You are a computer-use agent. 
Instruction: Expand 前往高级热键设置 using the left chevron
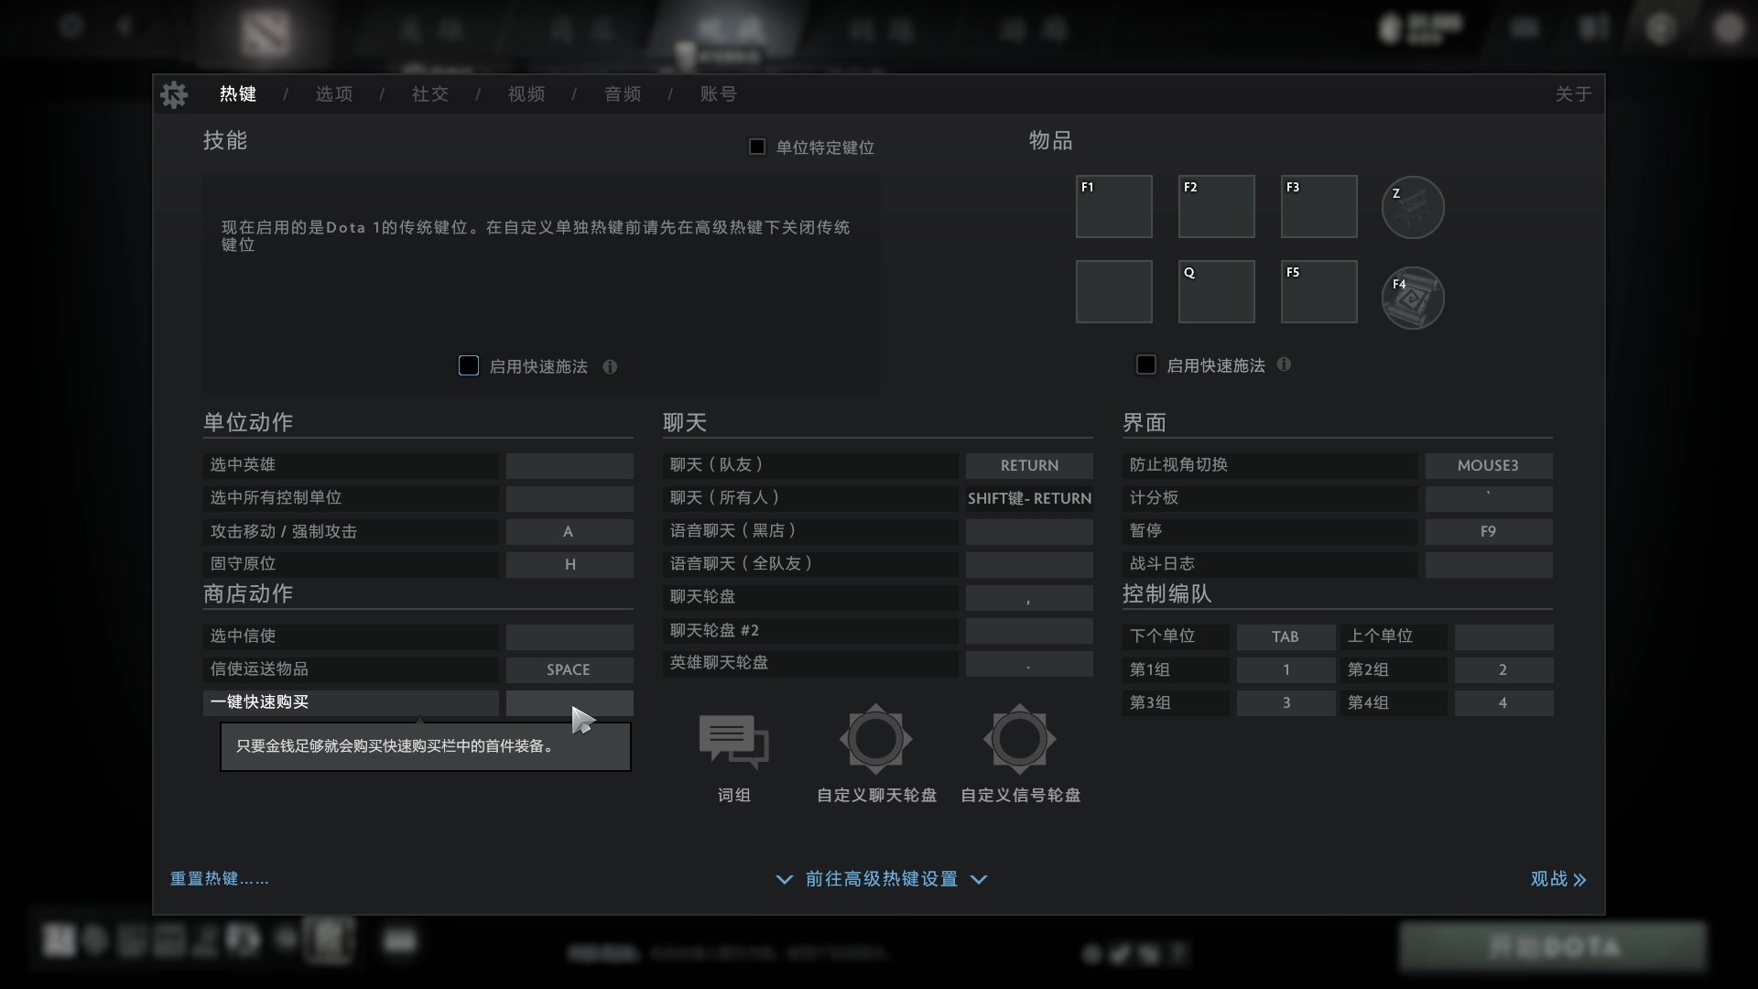point(784,879)
